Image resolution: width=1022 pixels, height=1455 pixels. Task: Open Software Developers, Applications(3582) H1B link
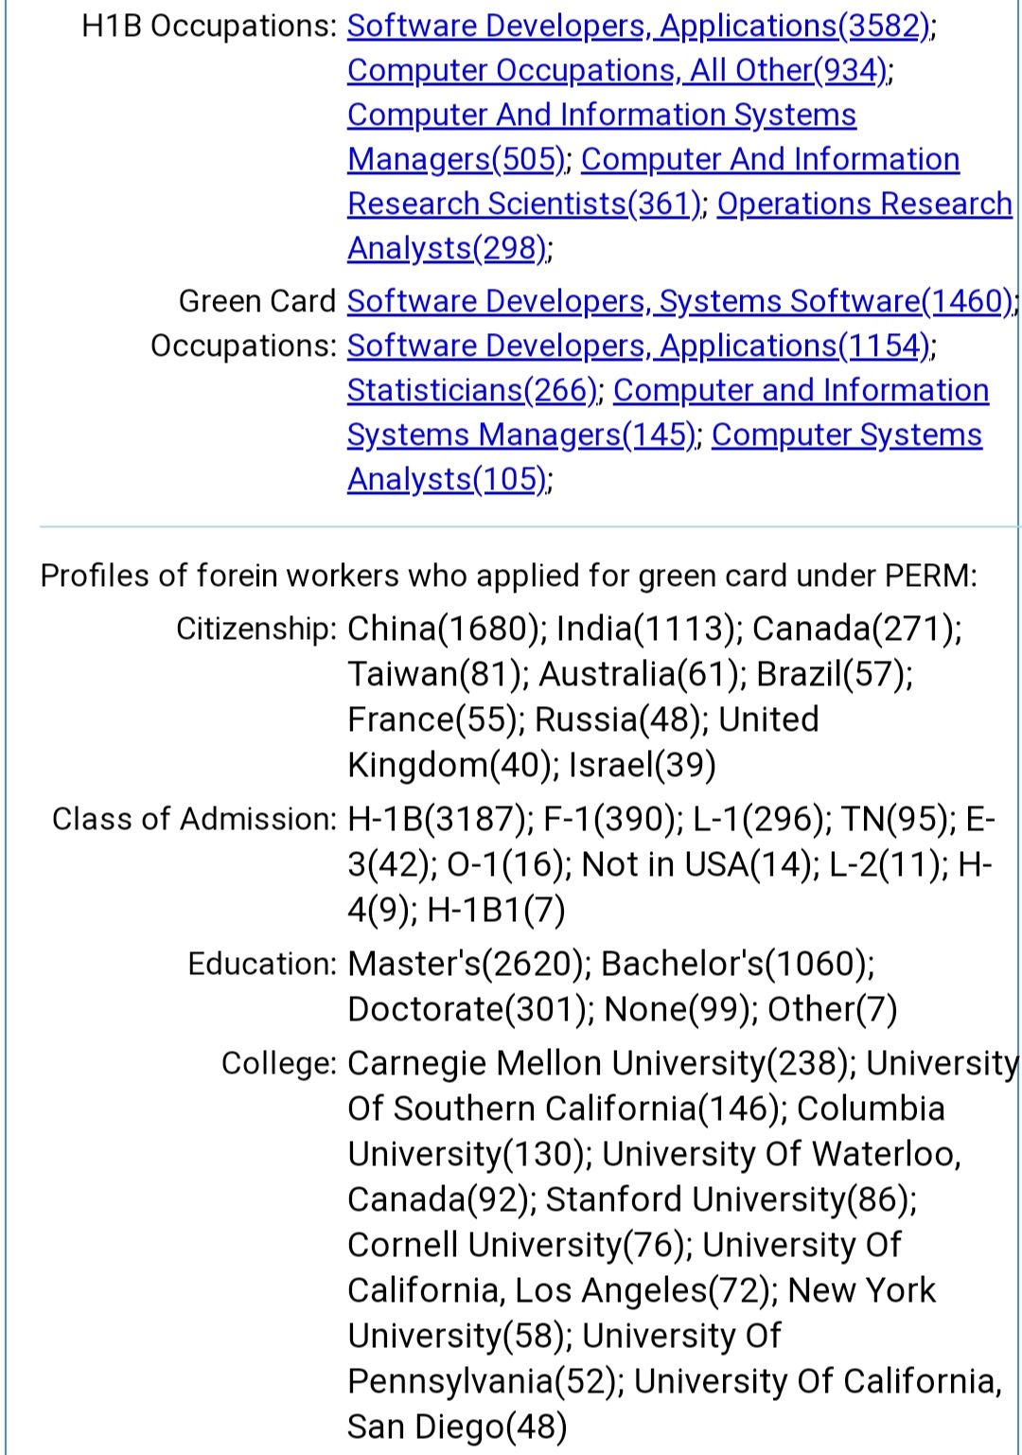(x=639, y=27)
